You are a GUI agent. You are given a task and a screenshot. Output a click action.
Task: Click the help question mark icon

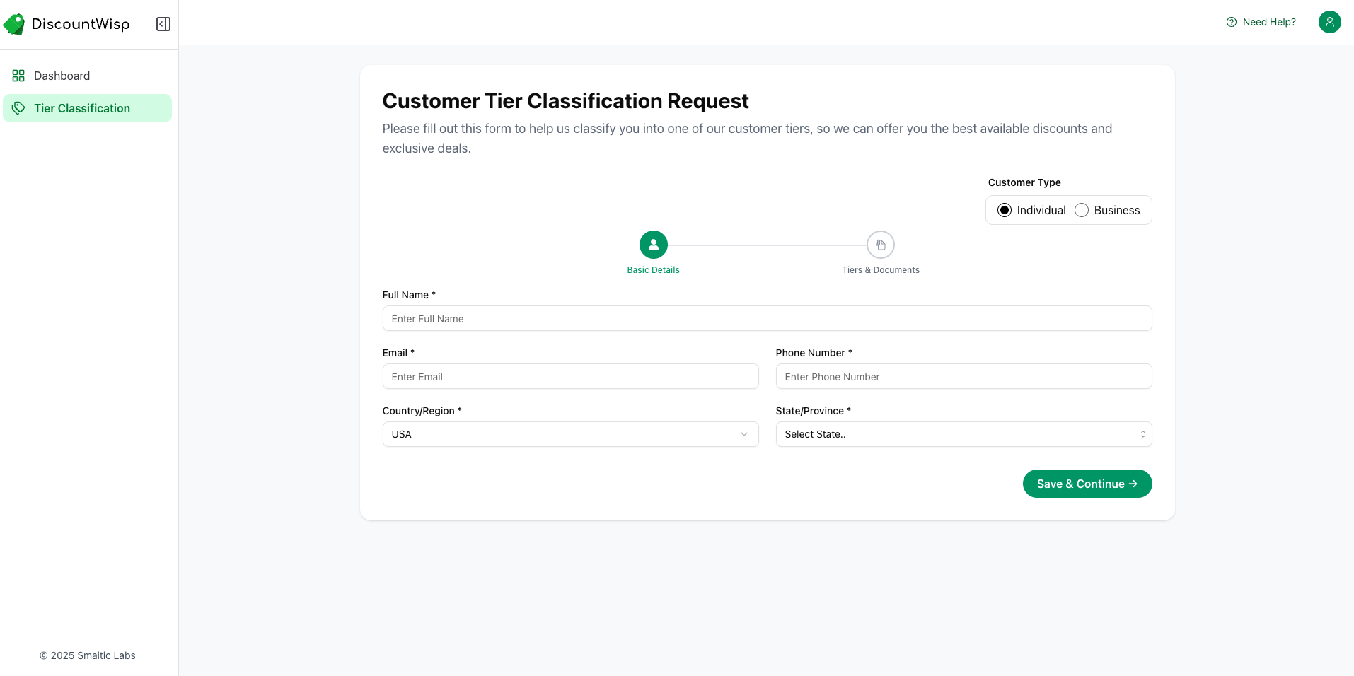[1232, 22]
